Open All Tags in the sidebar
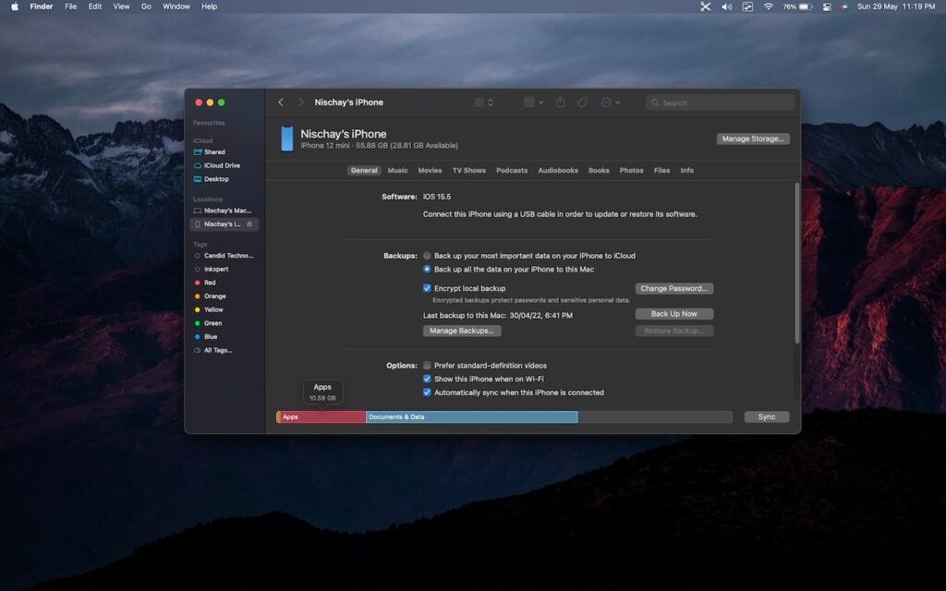 (213, 350)
